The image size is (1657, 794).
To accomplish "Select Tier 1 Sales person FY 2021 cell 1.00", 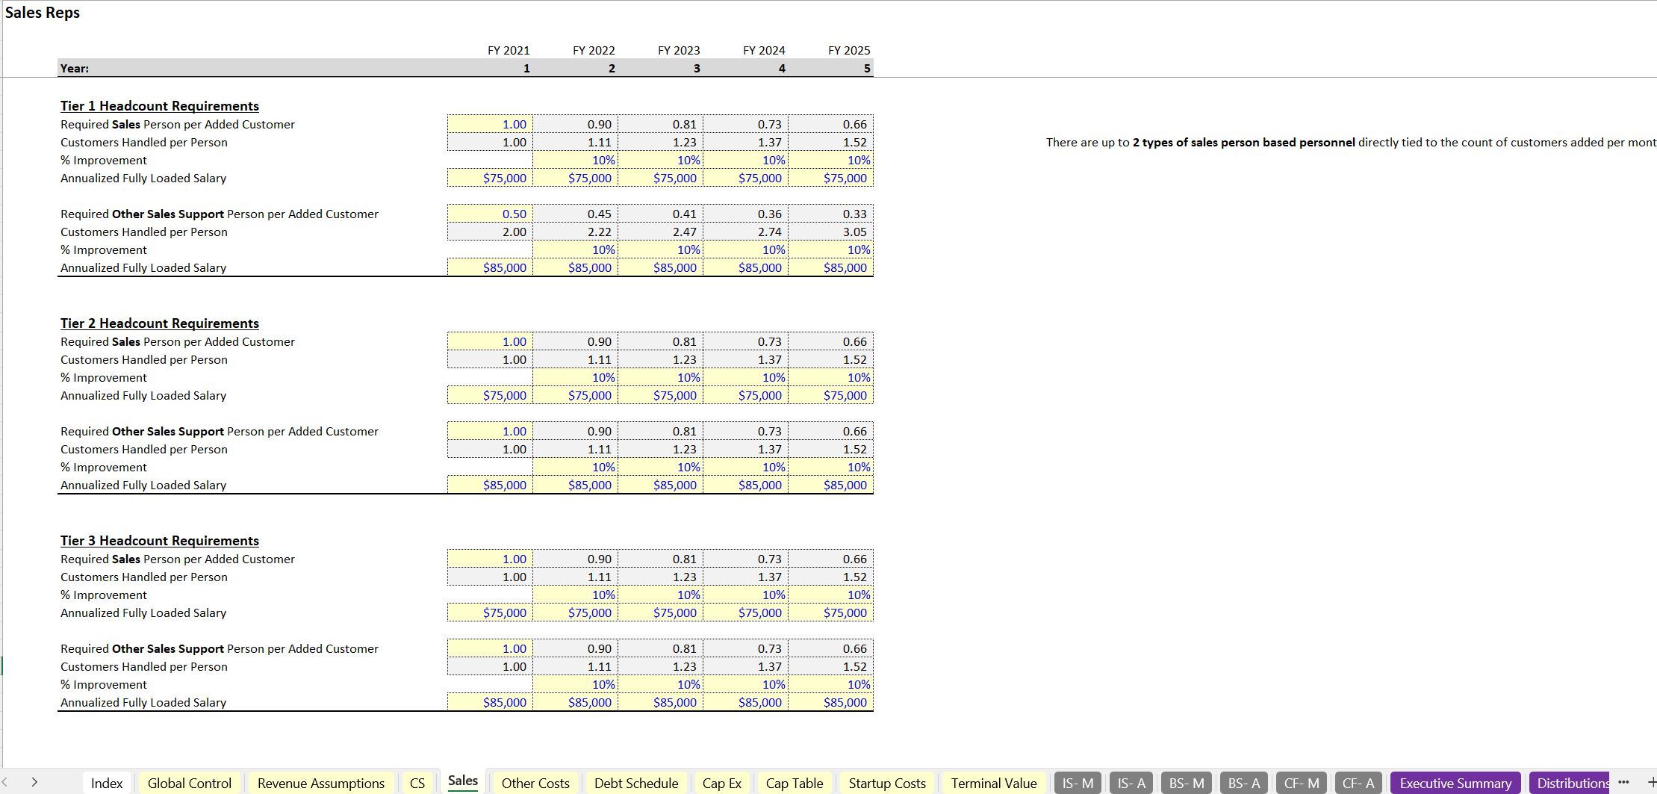I will [x=490, y=124].
